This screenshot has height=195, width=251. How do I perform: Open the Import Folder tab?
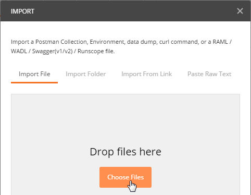pos(86,74)
